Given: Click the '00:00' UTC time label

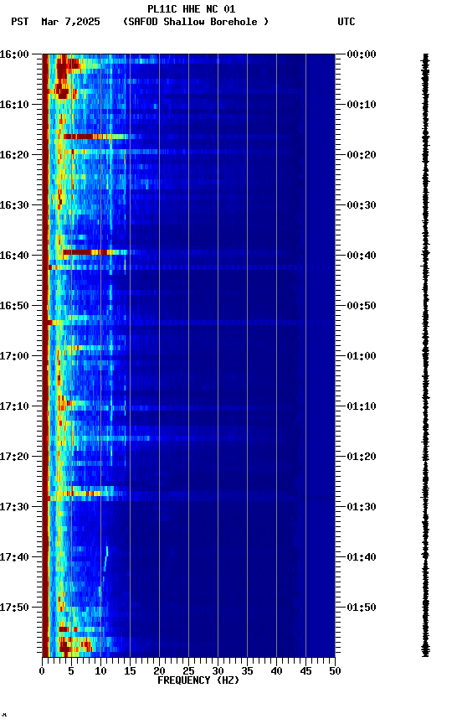Looking at the screenshot, I should pos(362,54).
